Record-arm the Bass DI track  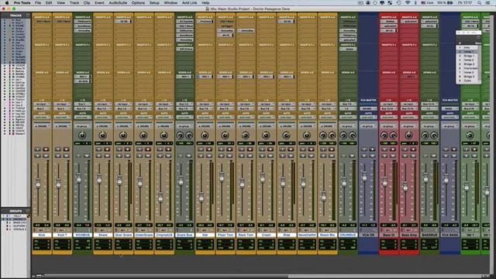[x=393, y=149]
